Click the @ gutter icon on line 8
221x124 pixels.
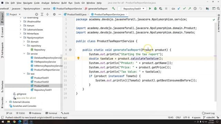pos(70,50)
